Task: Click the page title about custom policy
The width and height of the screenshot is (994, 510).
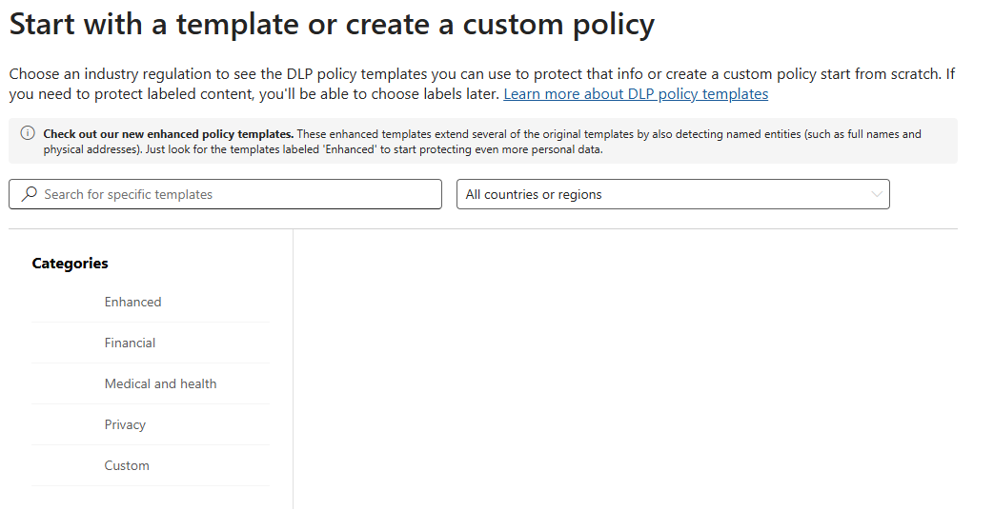Action: tap(332, 25)
